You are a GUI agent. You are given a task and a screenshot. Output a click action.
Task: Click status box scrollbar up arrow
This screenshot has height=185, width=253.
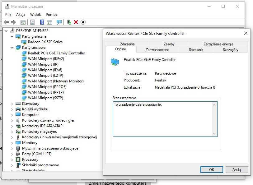tap(214, 105)
